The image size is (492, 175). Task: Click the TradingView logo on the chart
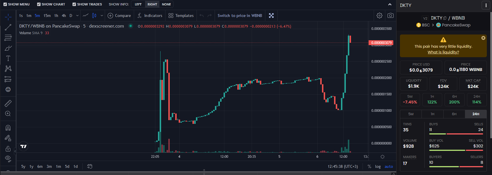[24, 146]
